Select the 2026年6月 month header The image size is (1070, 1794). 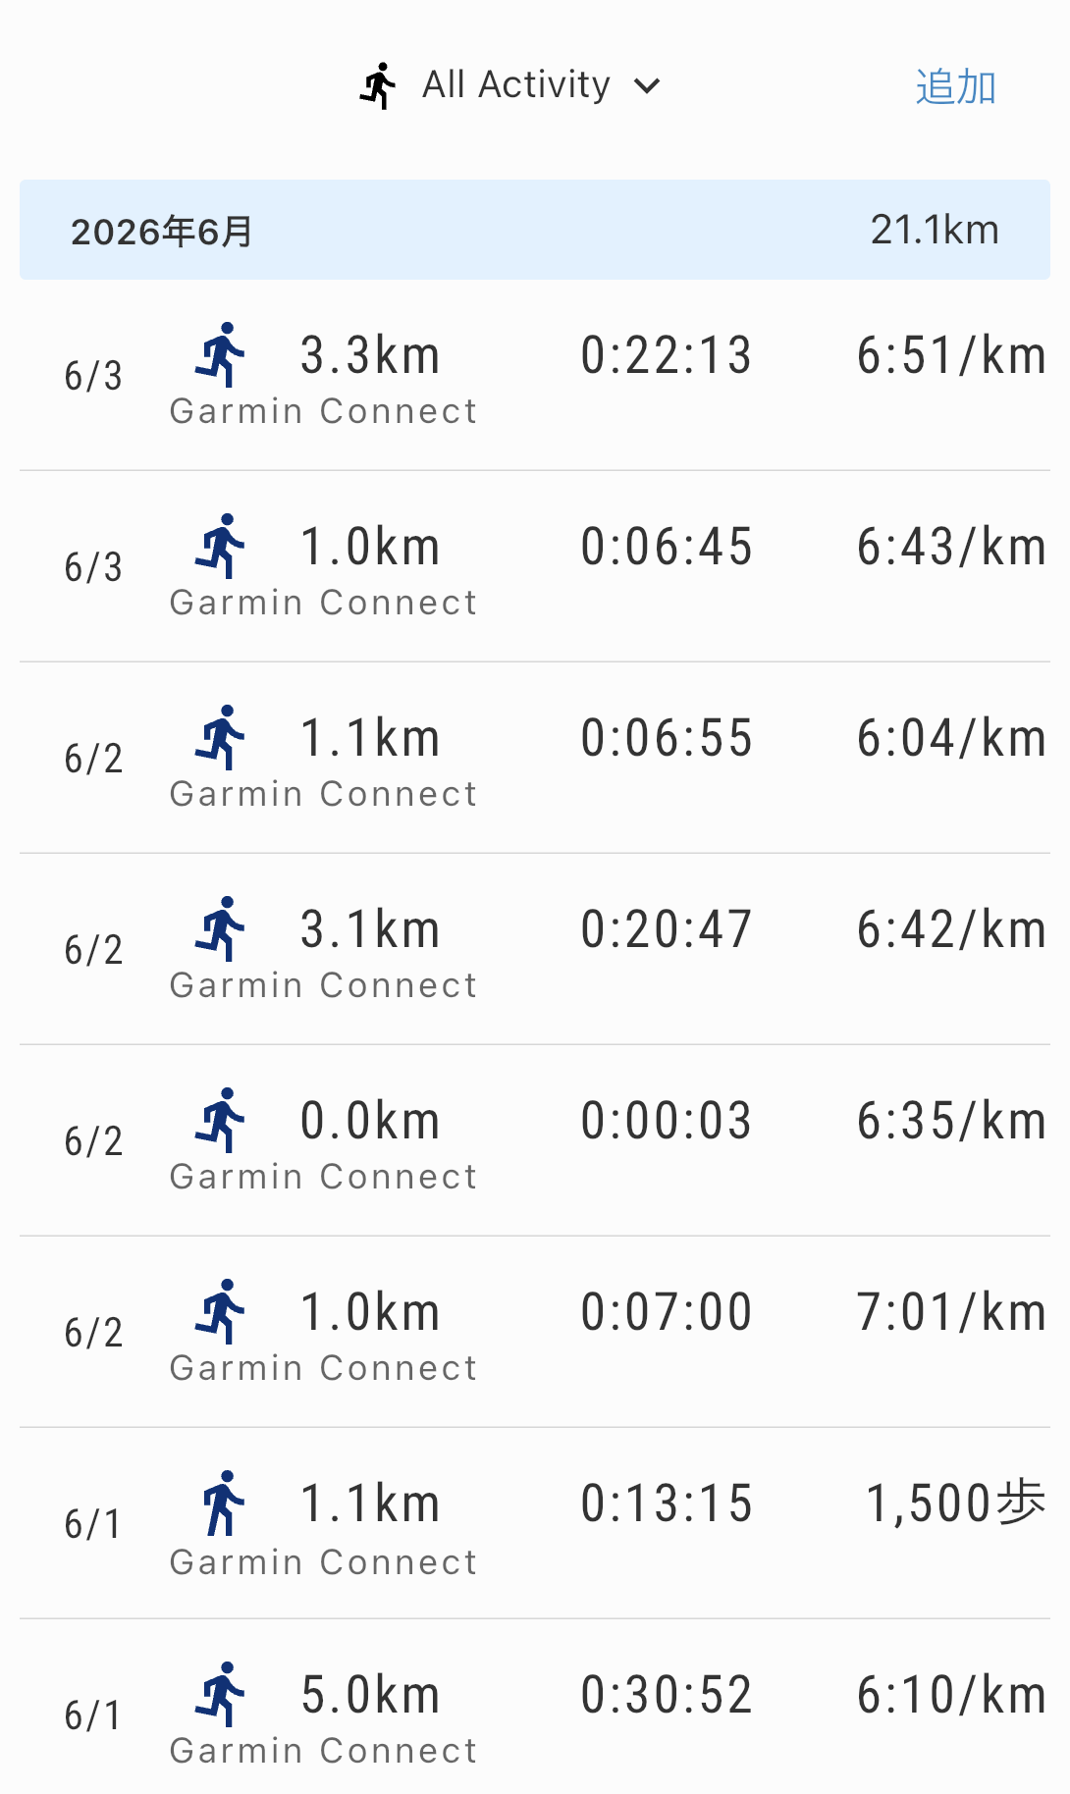[535, 230]
